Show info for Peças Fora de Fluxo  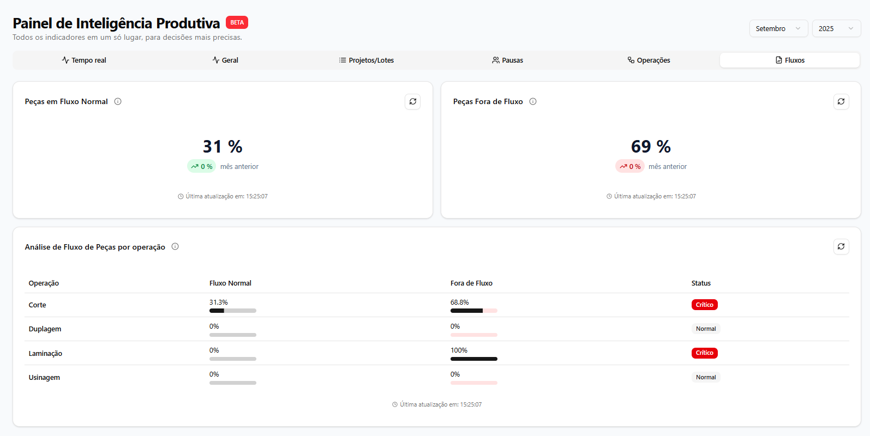pyautogui.click(x=533, y=101)
